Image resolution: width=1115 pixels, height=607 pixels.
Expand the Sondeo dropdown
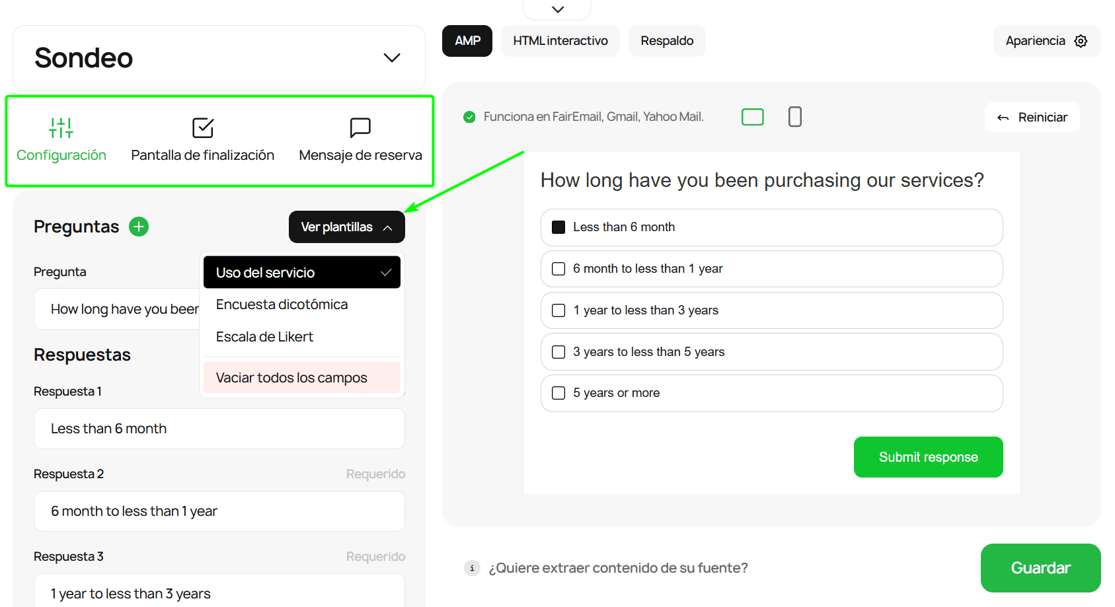[392, 58]
